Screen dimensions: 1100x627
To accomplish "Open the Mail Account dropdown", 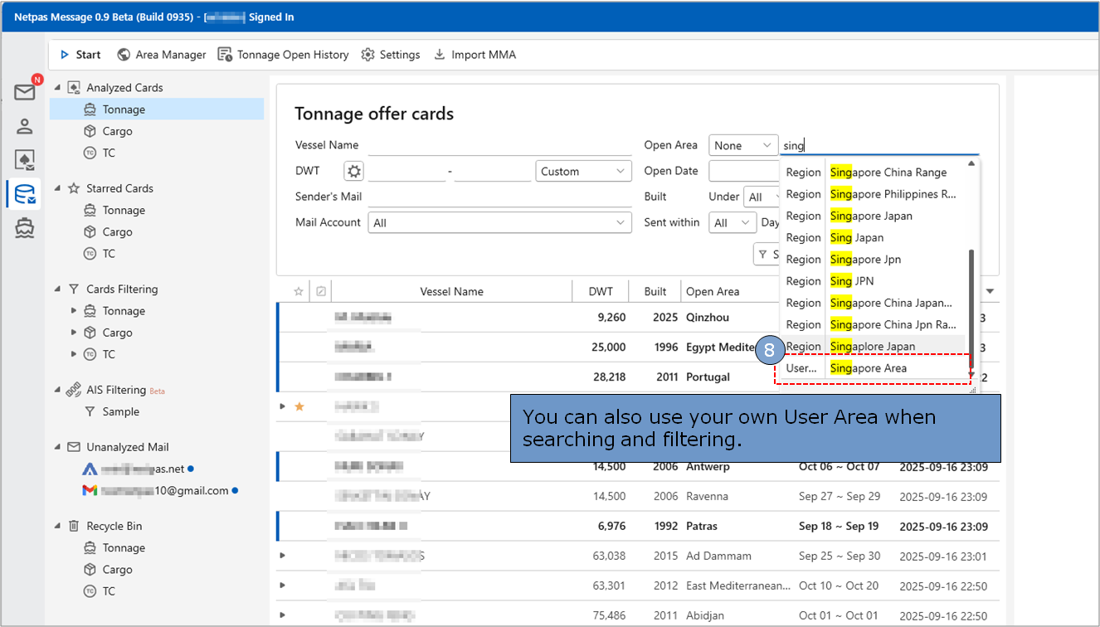I will [499, 223].
